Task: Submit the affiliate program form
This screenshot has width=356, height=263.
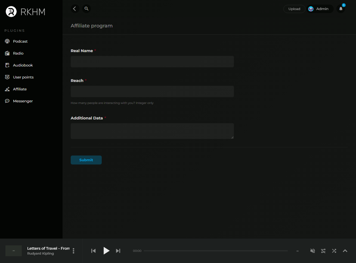Action: [86, 160]
